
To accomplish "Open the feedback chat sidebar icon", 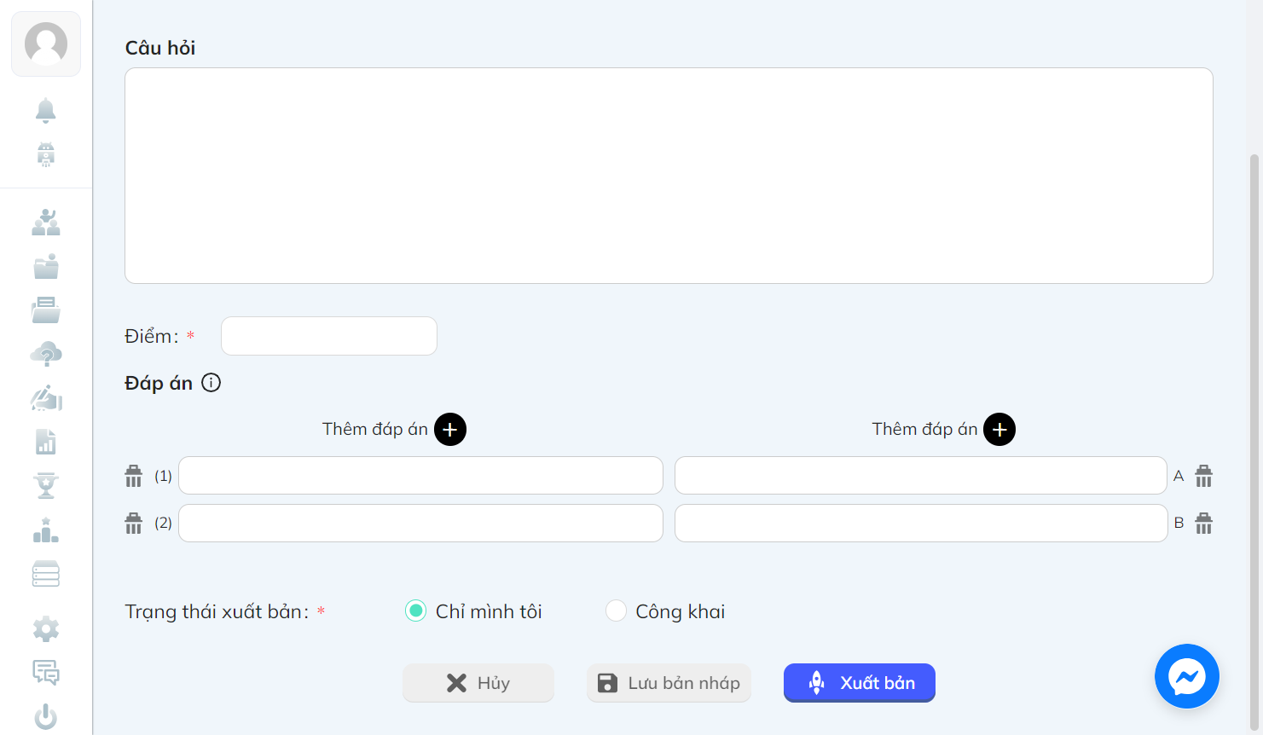I will pyautogui.click(x=46, y=673).
